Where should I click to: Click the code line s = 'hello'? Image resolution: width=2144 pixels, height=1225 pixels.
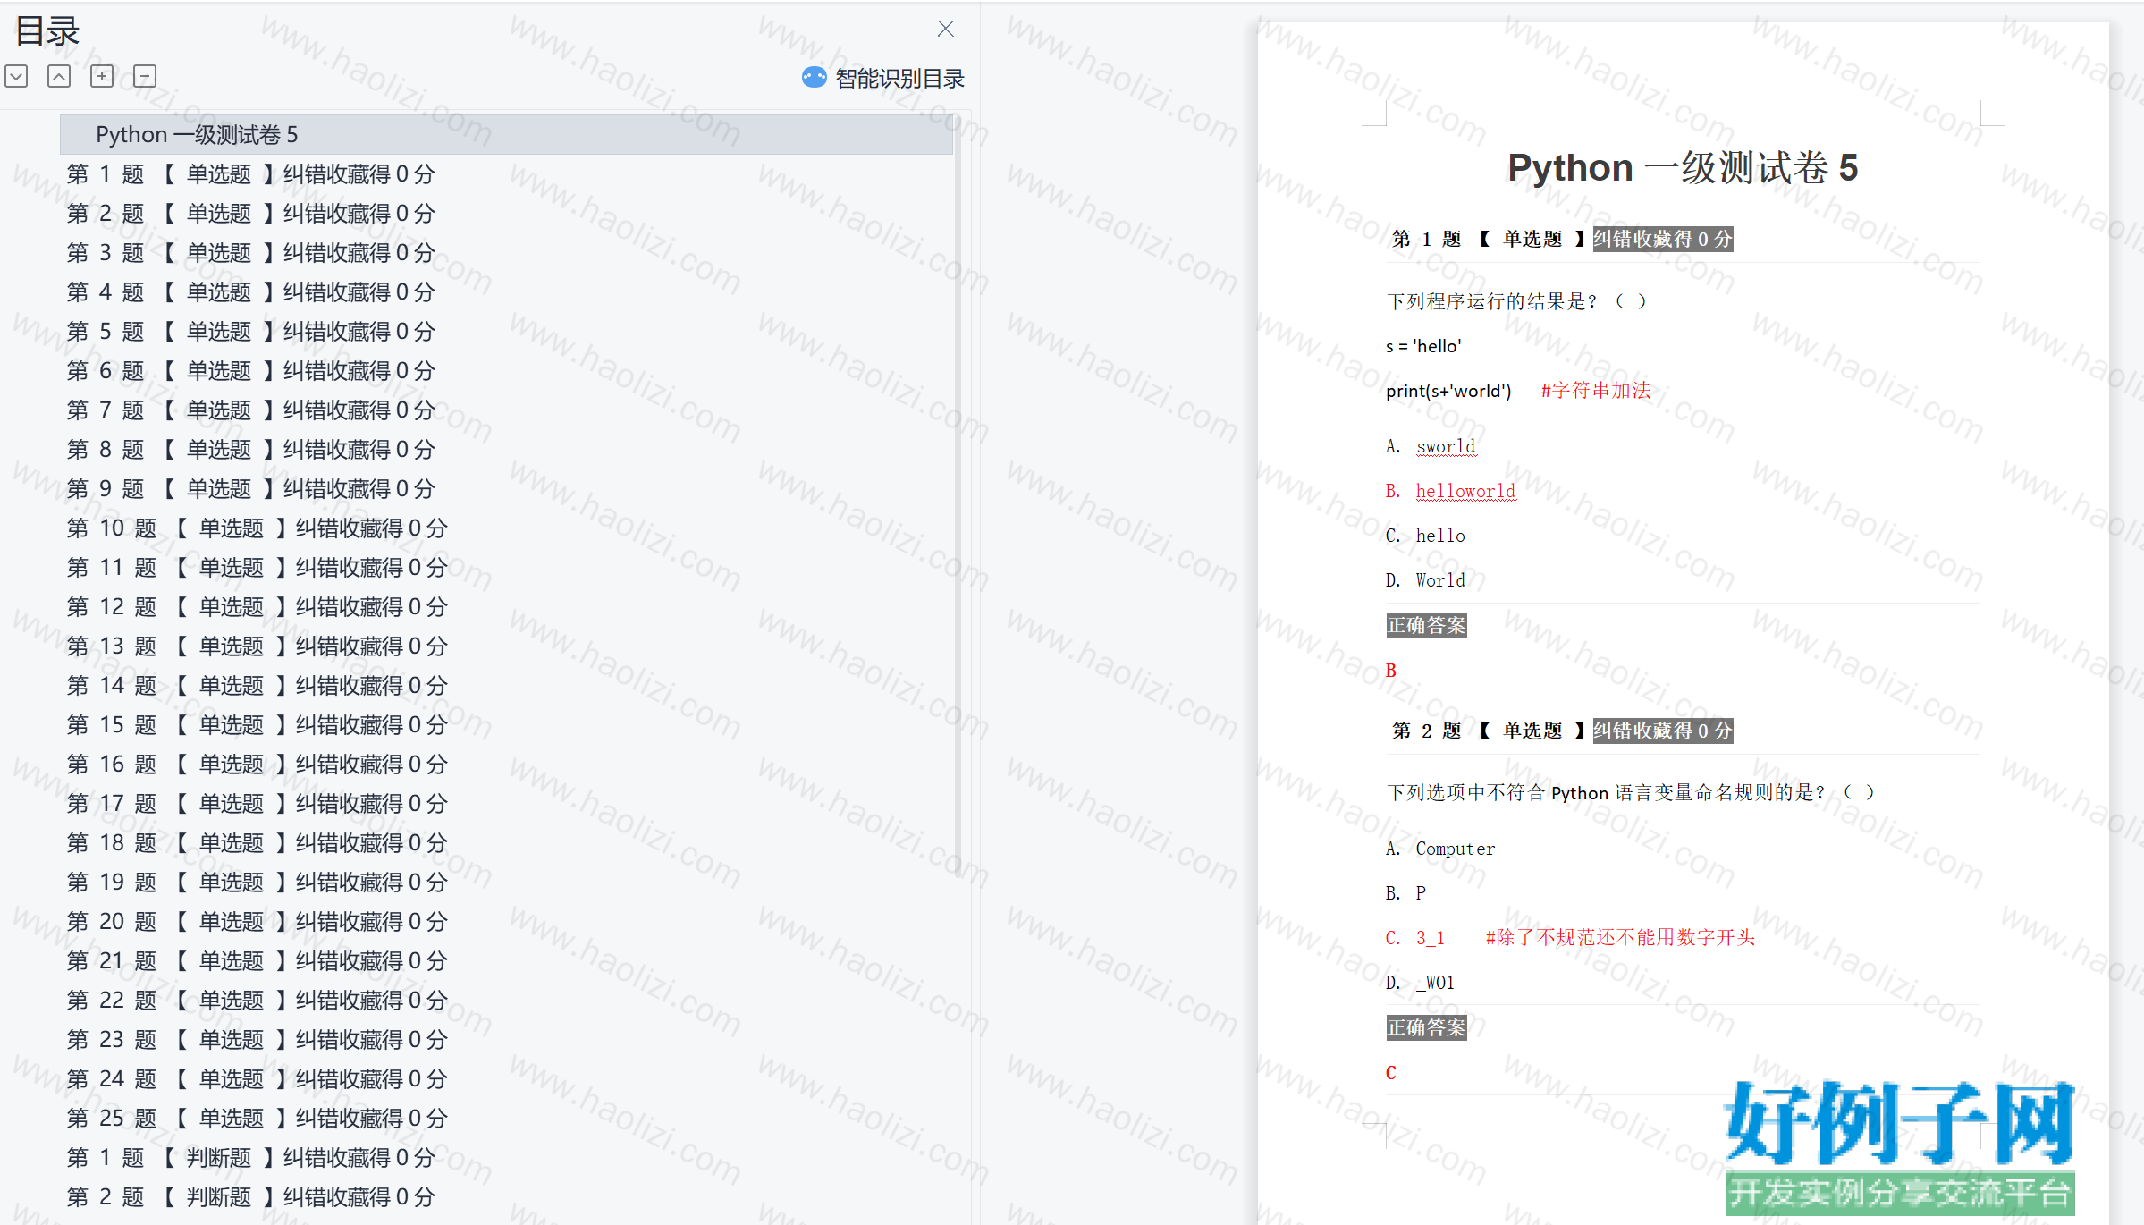point(1423,346)
